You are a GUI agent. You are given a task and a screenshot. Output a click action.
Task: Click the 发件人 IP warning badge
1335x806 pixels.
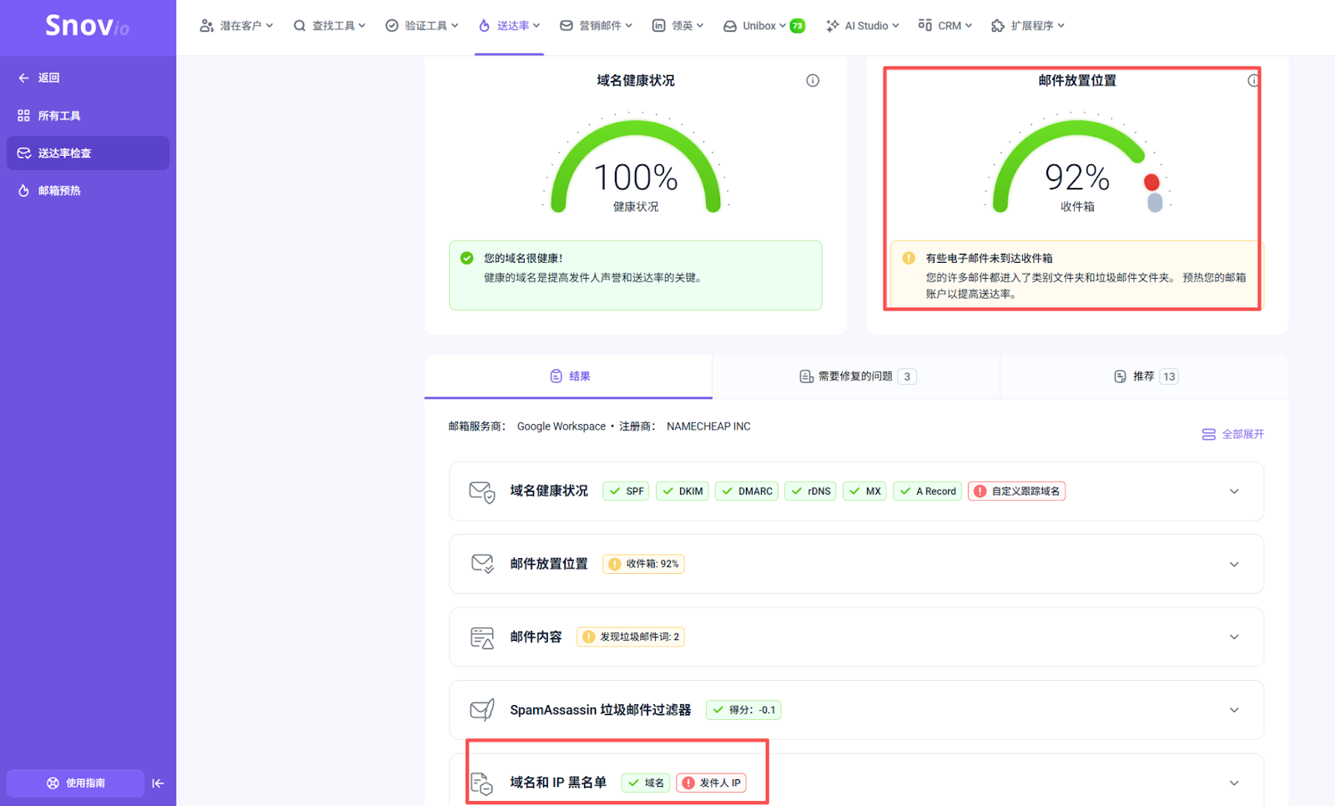(x=713, y=783)
